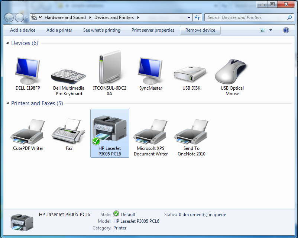Select the CutePDF Writer printer
Image resolution: width=298 pixels, height=238 pixels.
[x=28, y=132]
